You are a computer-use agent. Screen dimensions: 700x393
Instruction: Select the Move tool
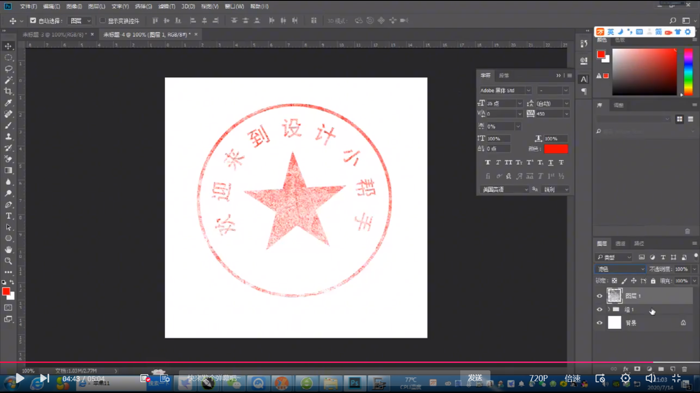pos(9,45)
